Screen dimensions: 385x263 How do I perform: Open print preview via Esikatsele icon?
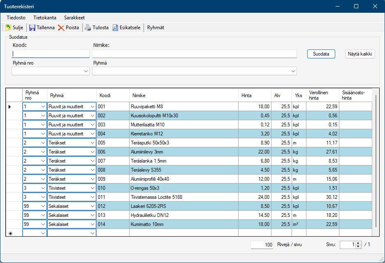[116, 28]
